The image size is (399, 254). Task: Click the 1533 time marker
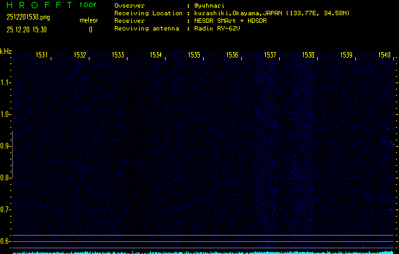click(118, 55)
